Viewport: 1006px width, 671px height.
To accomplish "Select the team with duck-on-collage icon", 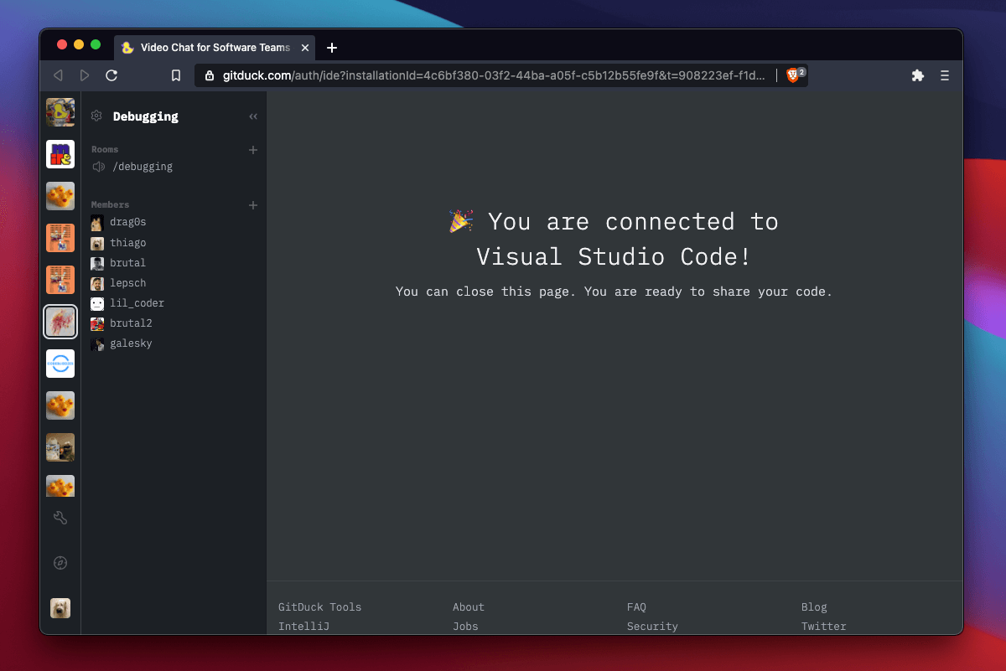I will pos(60,112).
